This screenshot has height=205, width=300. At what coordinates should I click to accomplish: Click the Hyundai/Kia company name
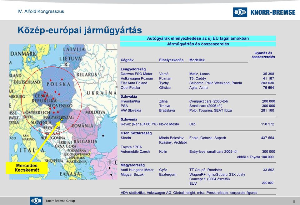pyautogui.click(x=130, y=101)
